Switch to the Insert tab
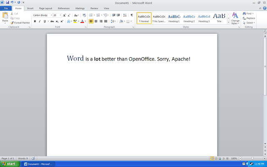Viewport: 267px width, 167px height. click(x=30, y=8)
